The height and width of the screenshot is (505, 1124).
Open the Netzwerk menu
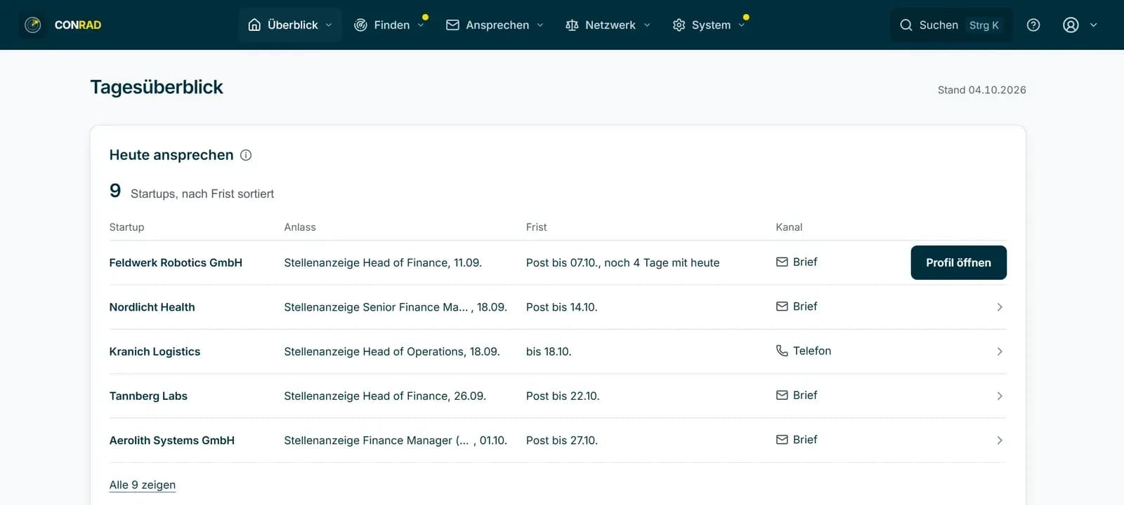(608, 25)
